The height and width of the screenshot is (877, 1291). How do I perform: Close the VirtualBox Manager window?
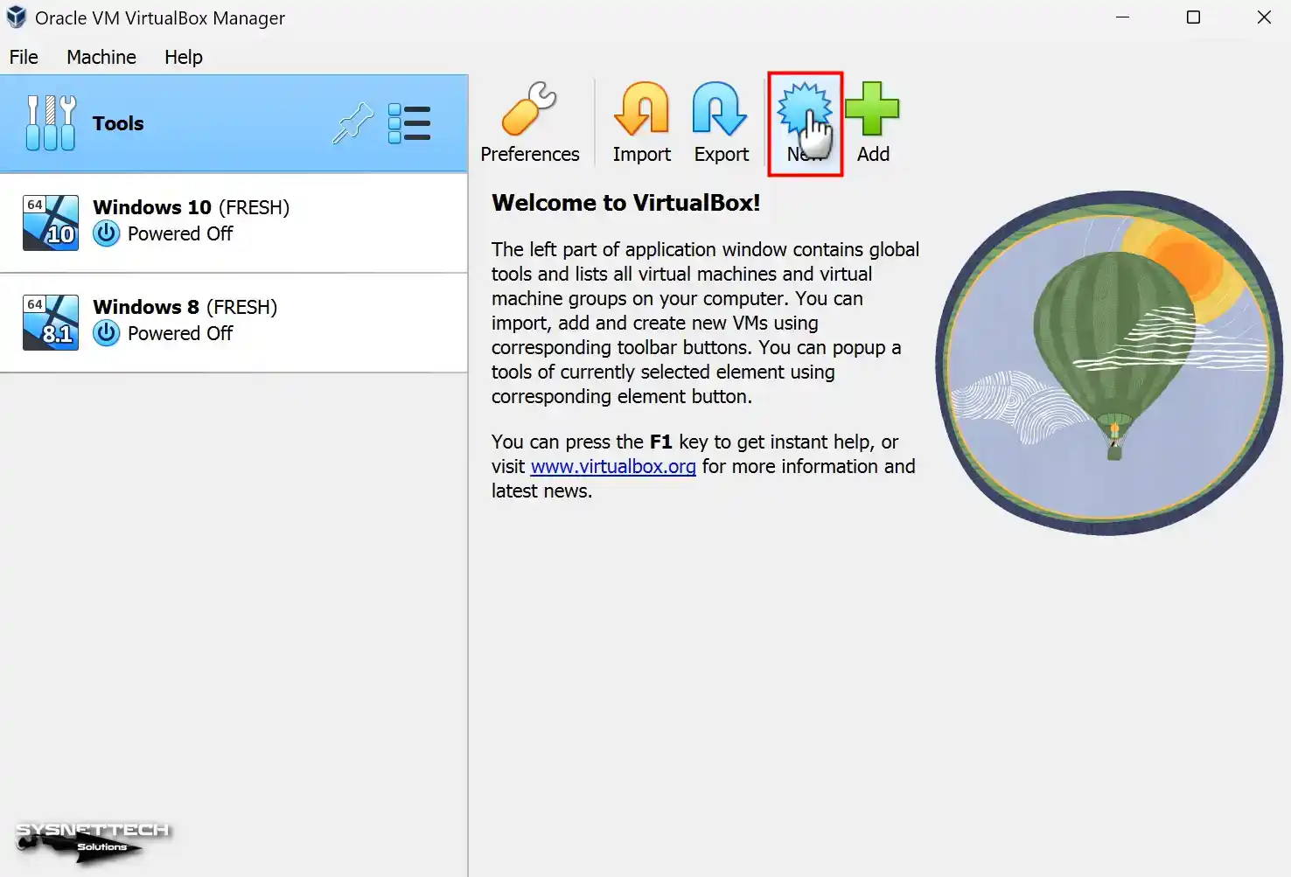pos(1264,17)
